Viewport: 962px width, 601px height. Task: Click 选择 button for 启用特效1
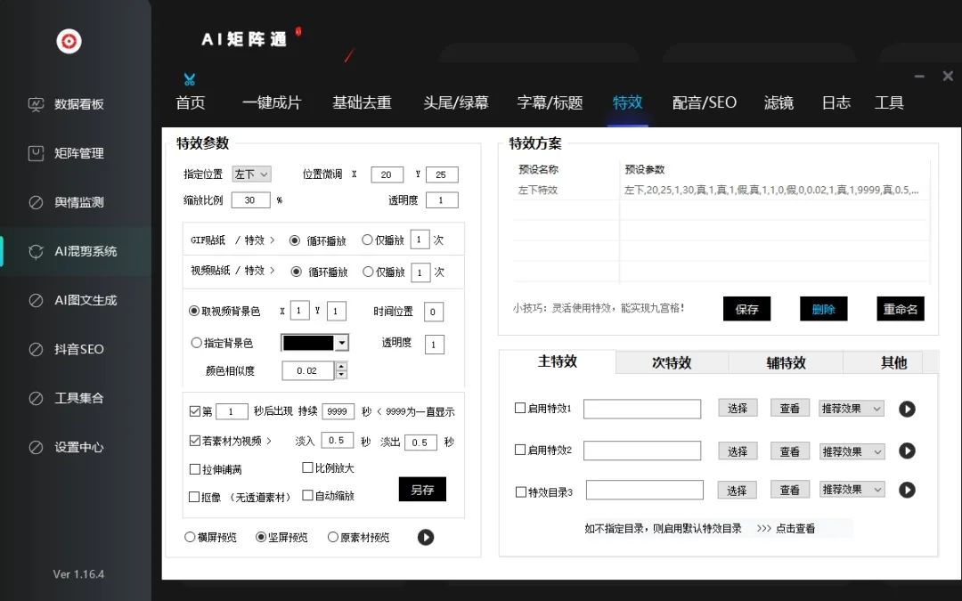[x=738, y=409]
